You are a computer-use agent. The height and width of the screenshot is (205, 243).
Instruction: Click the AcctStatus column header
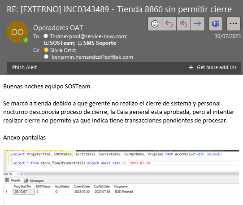pos(63,187)
